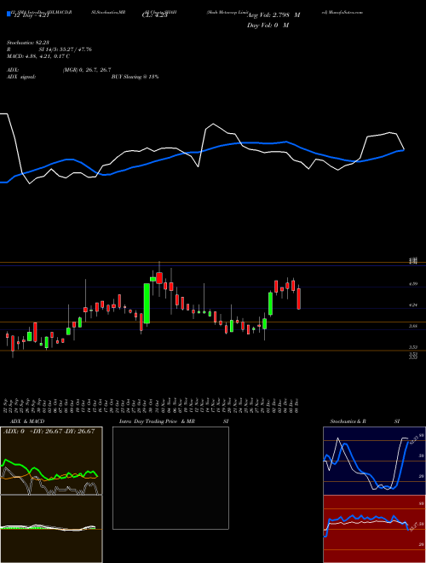Click 'Intra Day Trading Price & MR' title

[x=157, y=421]
